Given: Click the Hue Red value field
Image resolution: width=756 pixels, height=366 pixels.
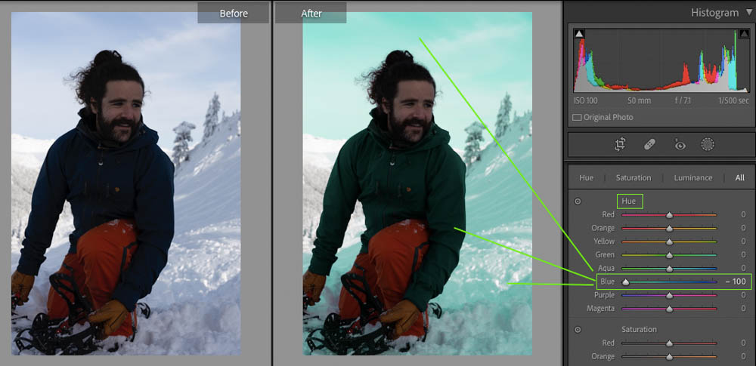Looking at the screenshot, I should tap(743, 215).
